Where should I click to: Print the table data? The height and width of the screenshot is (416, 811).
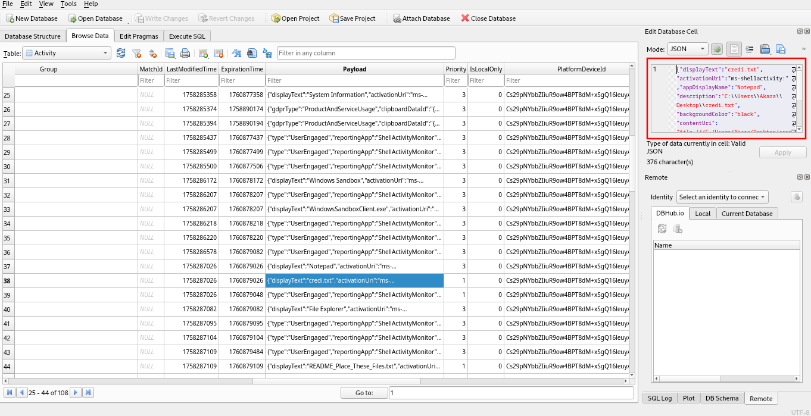point(185,53)
